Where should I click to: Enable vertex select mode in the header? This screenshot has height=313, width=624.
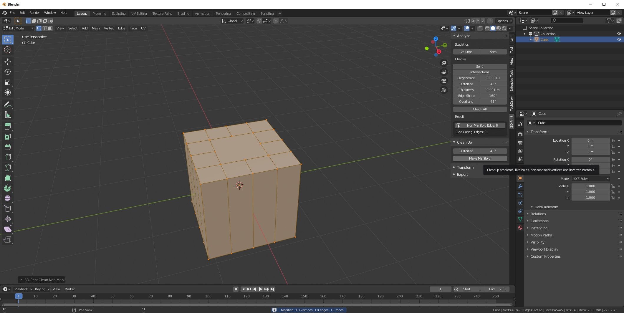coord(39,28)
